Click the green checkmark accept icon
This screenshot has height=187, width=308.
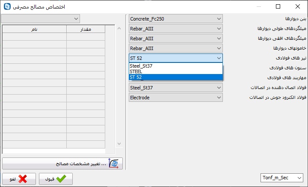point(61,179)
